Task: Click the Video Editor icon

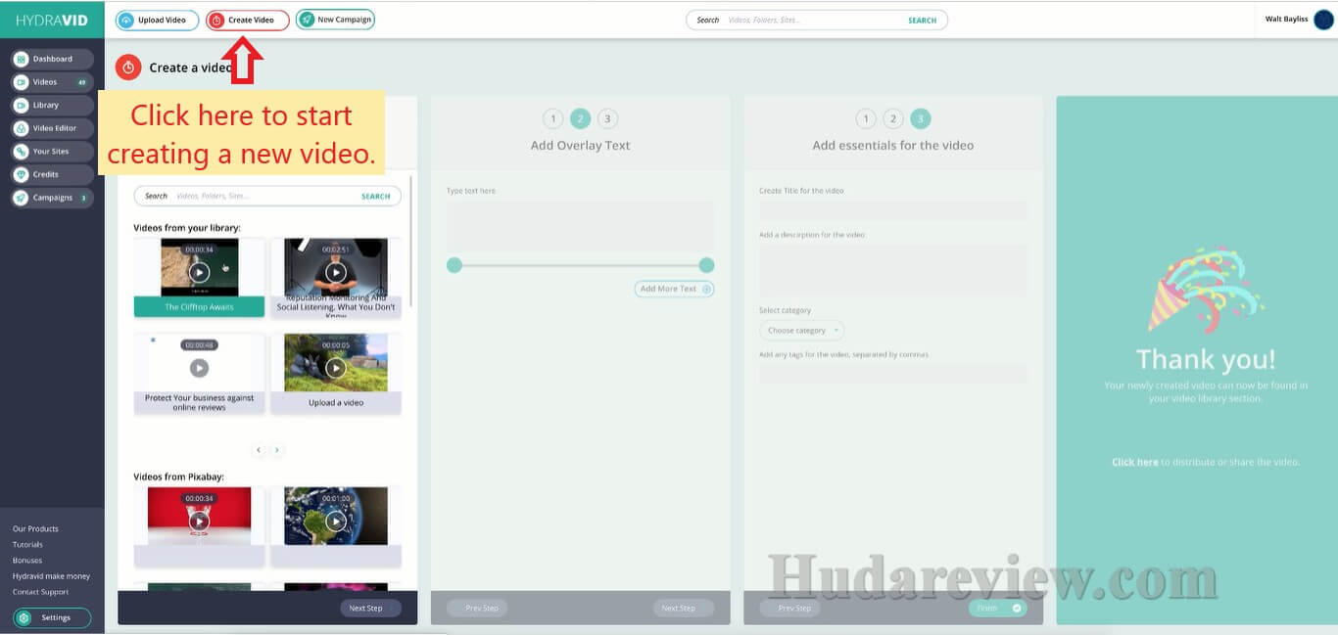Action: click(21, 128)
